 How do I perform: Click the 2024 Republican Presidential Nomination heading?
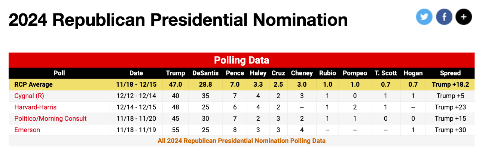point(178,20)
